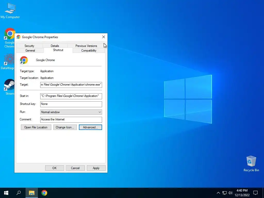Click into the Target path field
264x198 pixels.
point(71,85)
